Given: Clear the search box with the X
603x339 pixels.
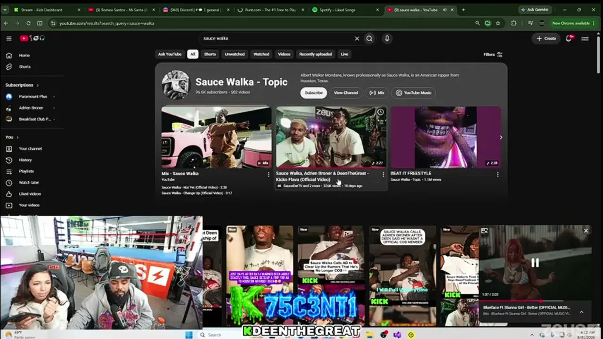Looking at the screenshot, I should click(x=357, y=39).
